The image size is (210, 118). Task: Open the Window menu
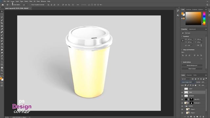pos(43,1)
